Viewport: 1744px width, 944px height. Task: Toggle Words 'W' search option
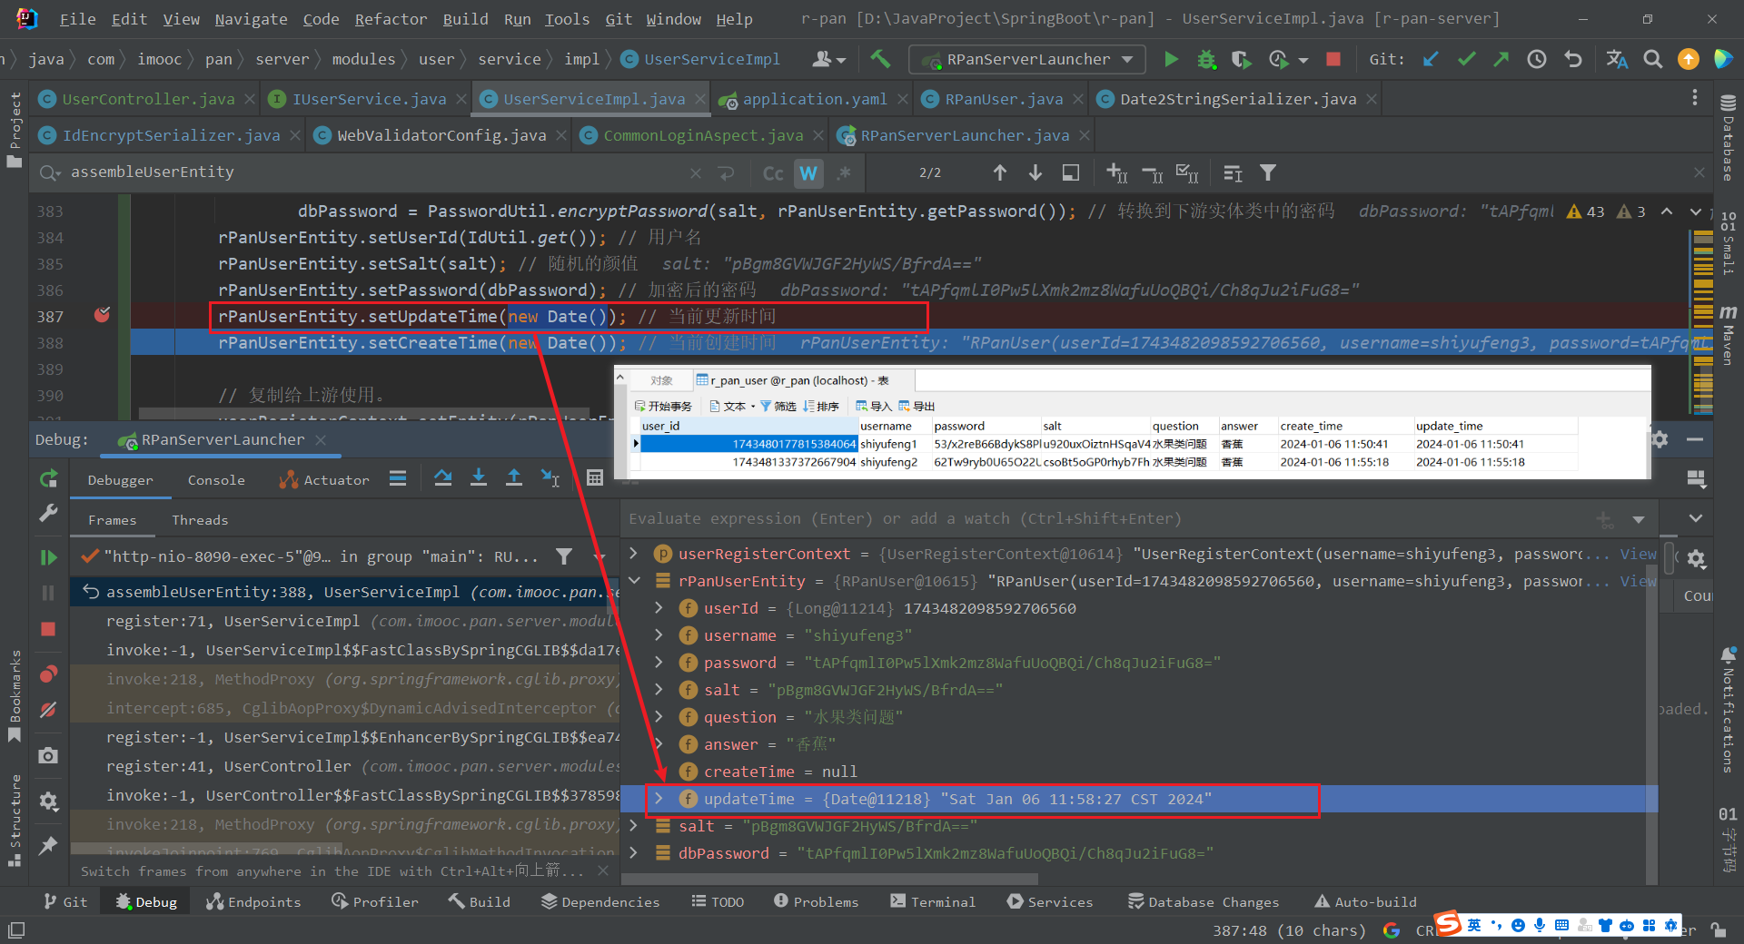point(808,172)
